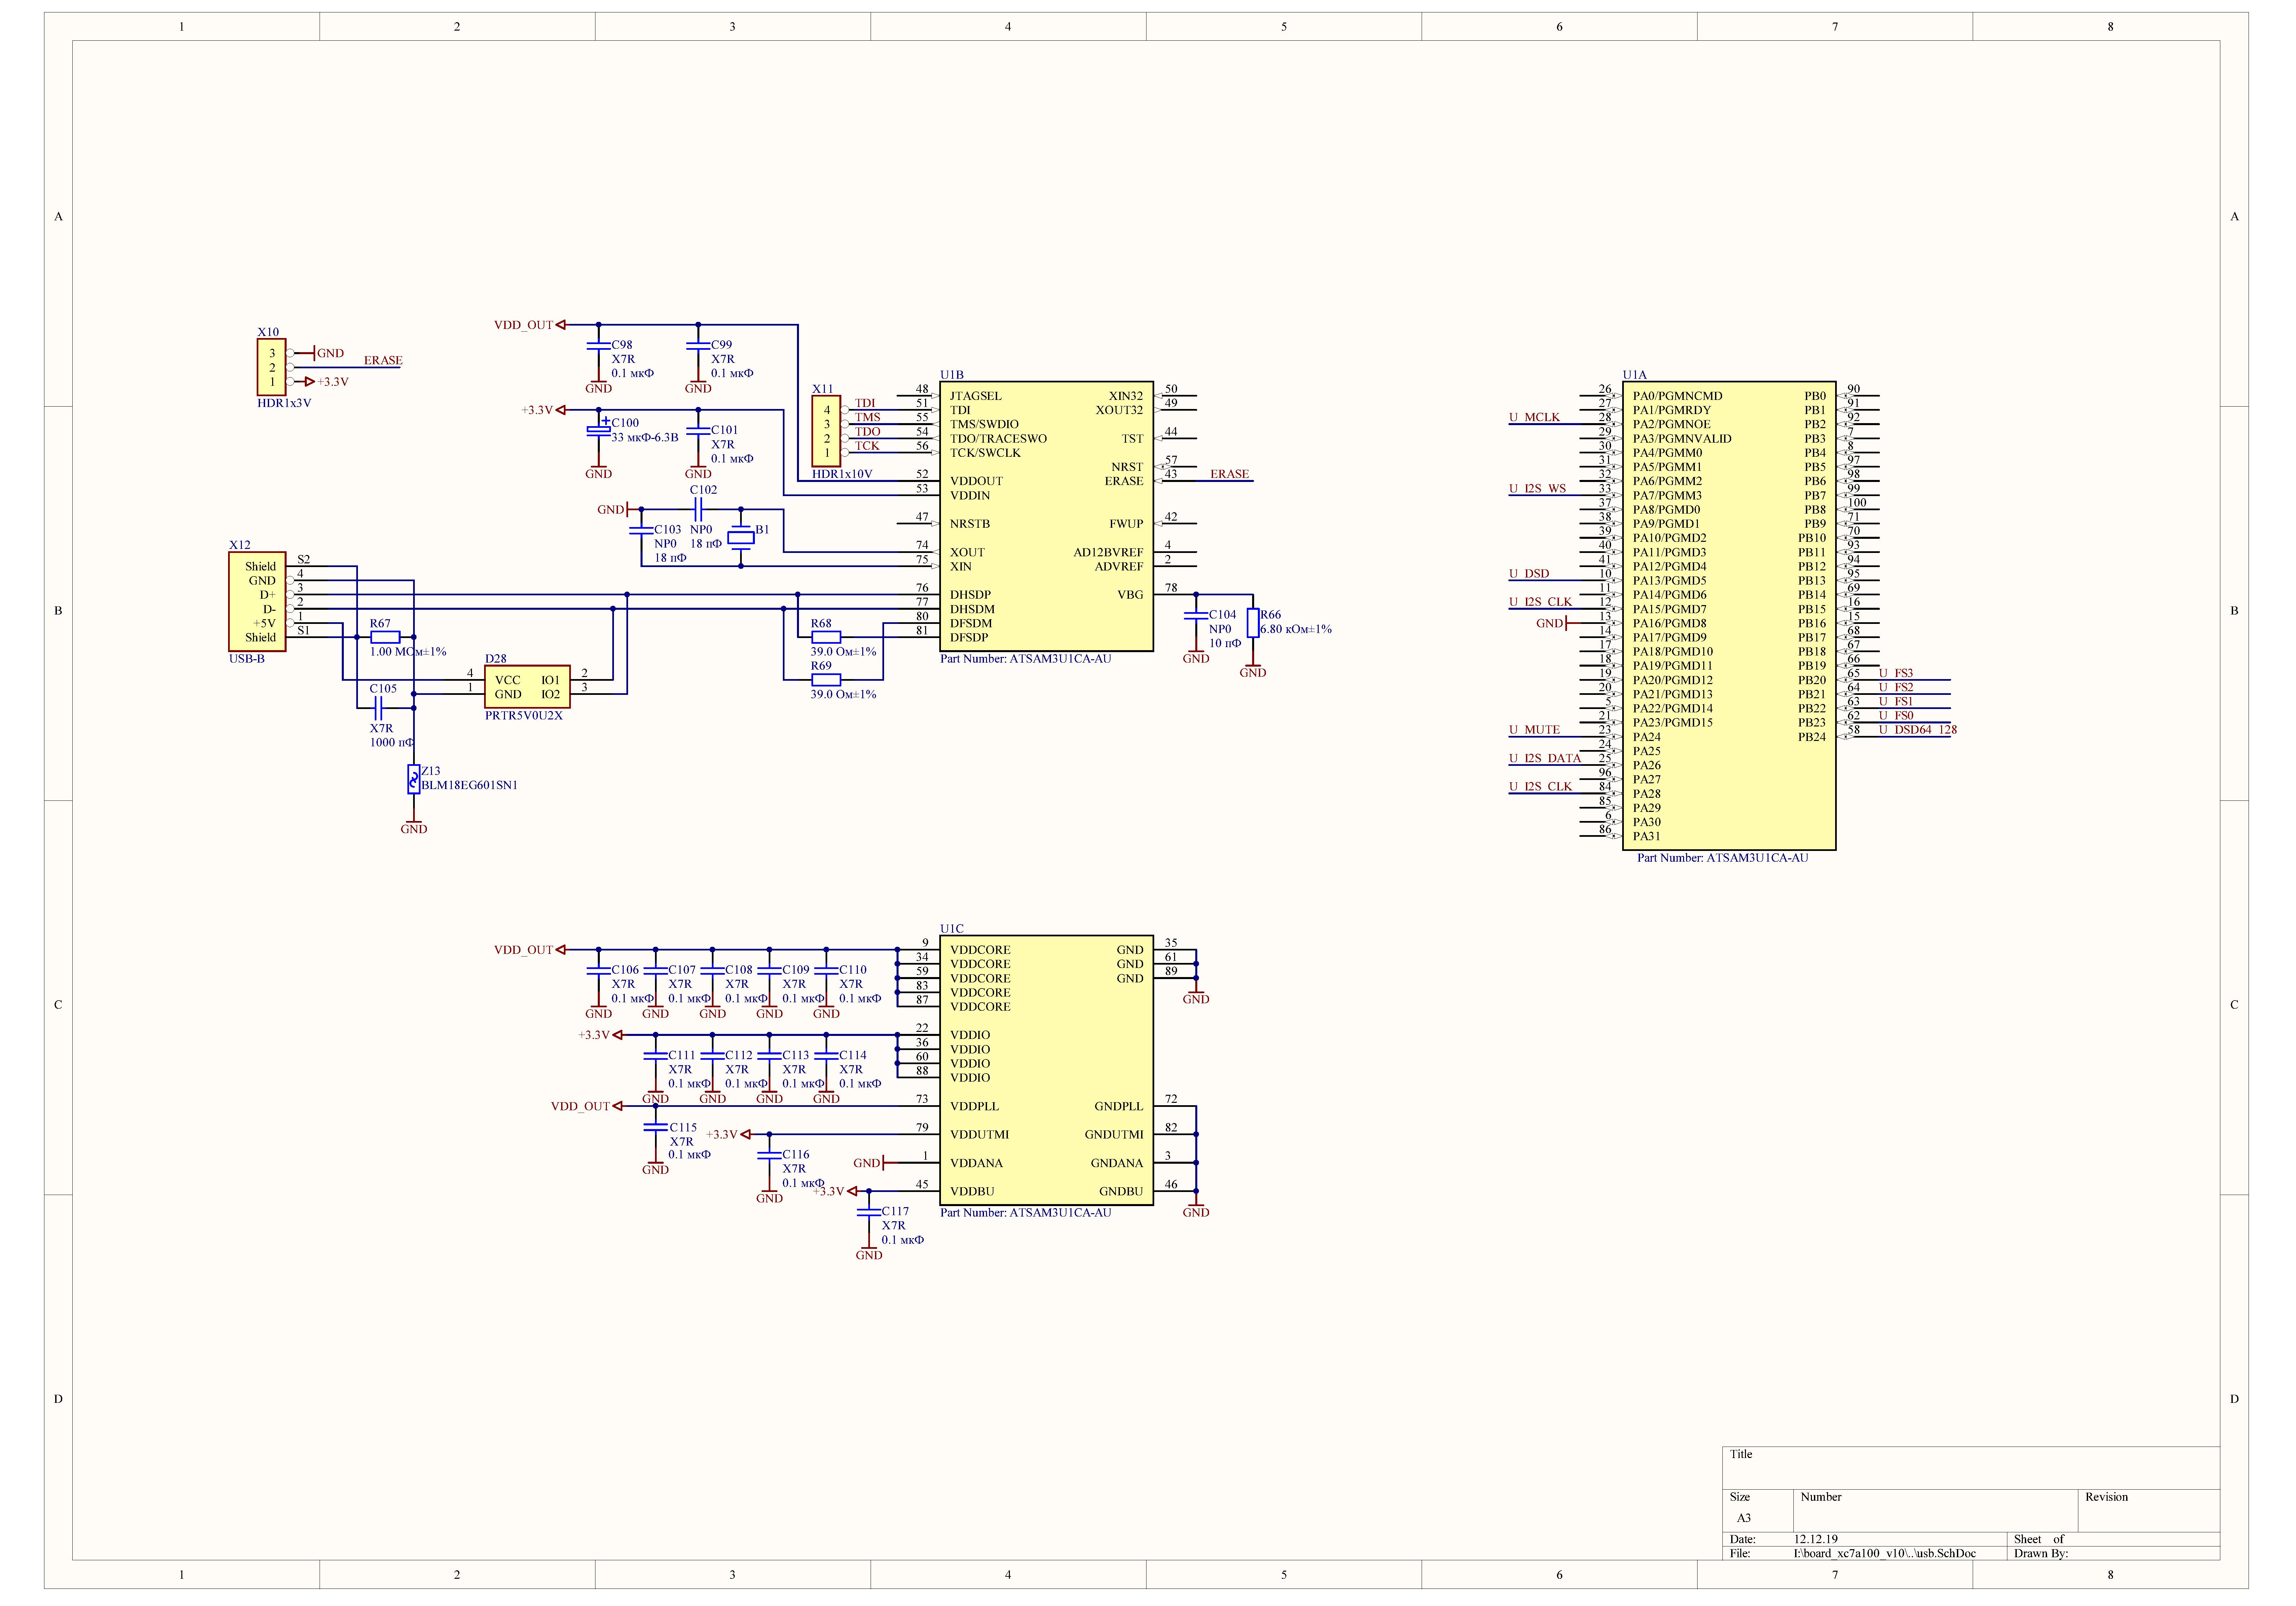Click the U_FS3 net label

(x=1896, y=673)
